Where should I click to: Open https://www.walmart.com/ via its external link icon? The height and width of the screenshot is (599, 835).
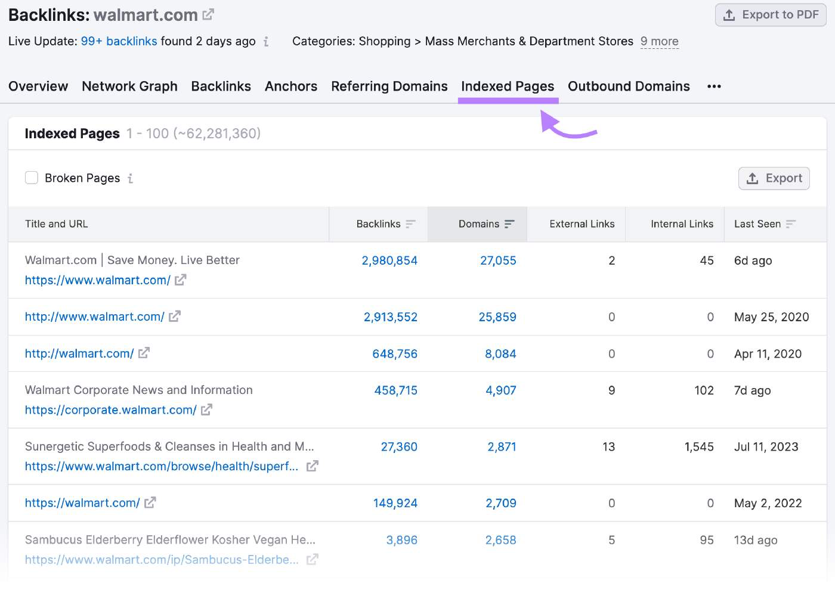tap(180, 280)
